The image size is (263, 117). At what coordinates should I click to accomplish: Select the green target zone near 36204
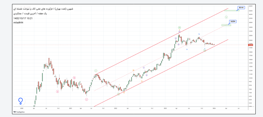coord(226,25)
